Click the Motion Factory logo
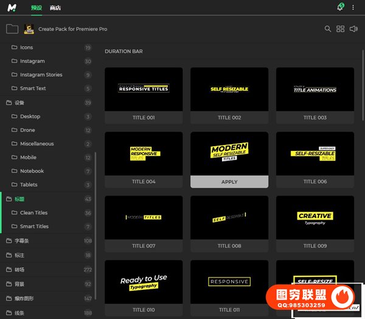Screen dimensions: 365x319 pyautogui.click(x=13, y=7)
